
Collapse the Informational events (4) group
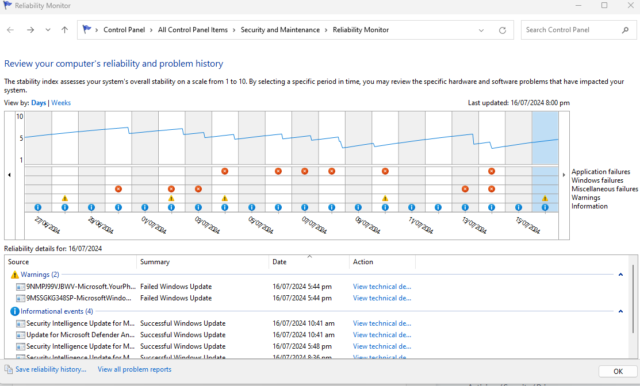pyautogui.click(x=620, y=311)
